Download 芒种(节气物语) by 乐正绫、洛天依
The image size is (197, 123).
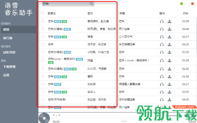(x=170, y=99)
